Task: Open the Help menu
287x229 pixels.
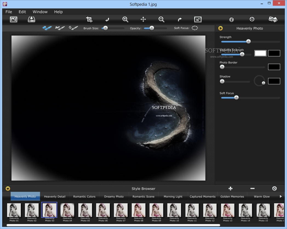Action: [58, 12]
